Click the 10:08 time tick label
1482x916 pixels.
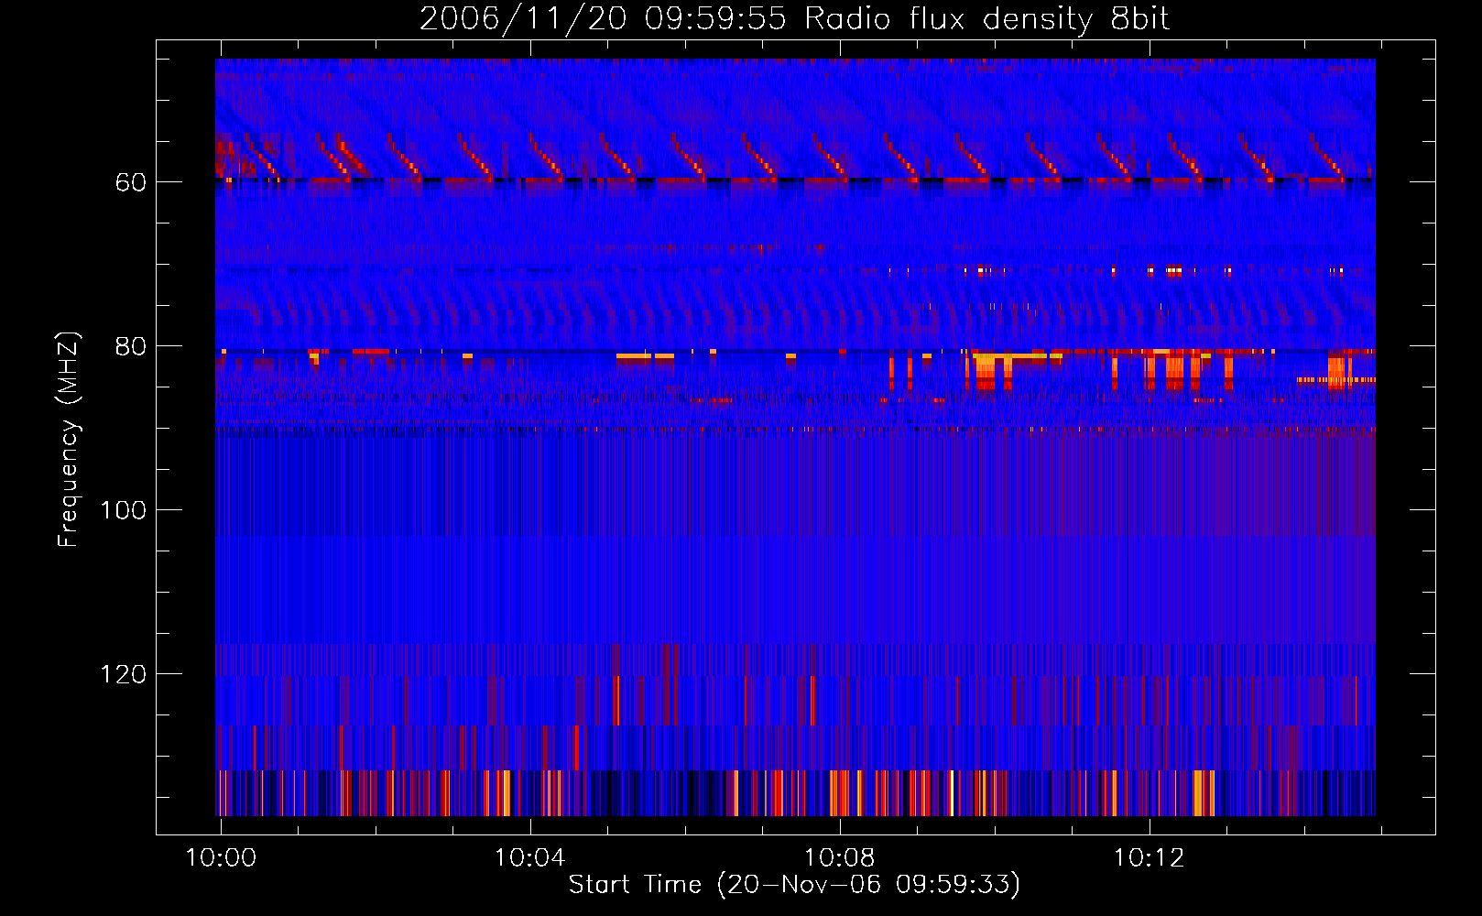(x=840, y=858)
